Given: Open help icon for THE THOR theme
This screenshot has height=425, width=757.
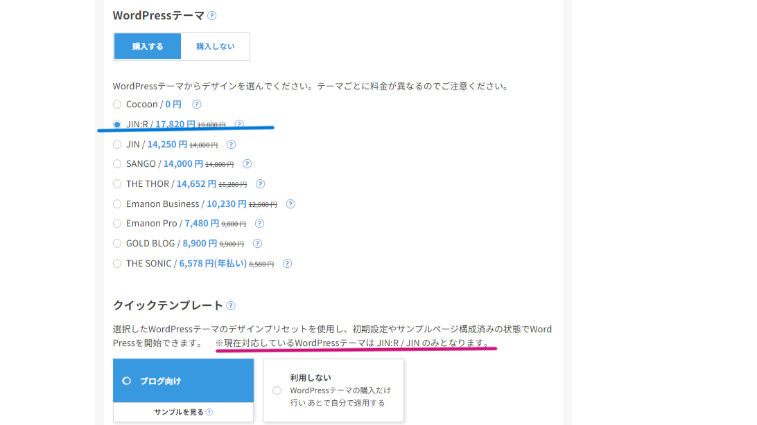Looking at the screenshot, I should coord(260,184).
